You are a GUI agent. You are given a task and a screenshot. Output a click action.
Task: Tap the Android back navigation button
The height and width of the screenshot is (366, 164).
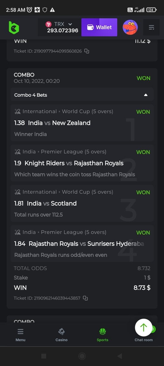(120, 356)
